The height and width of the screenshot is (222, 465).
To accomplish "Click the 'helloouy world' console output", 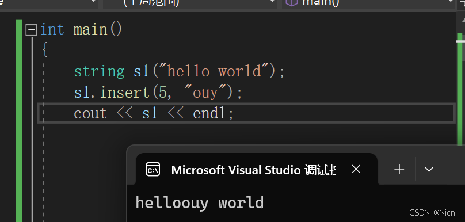I will pyautogui.click(x=200, y=203).
